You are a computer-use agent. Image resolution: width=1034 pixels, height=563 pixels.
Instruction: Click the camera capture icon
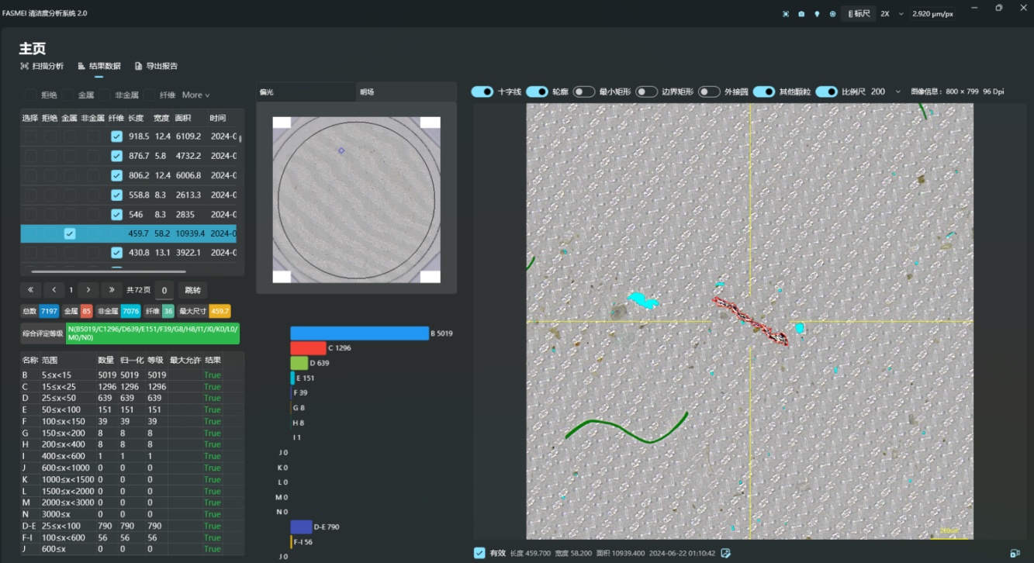point(801,14)
